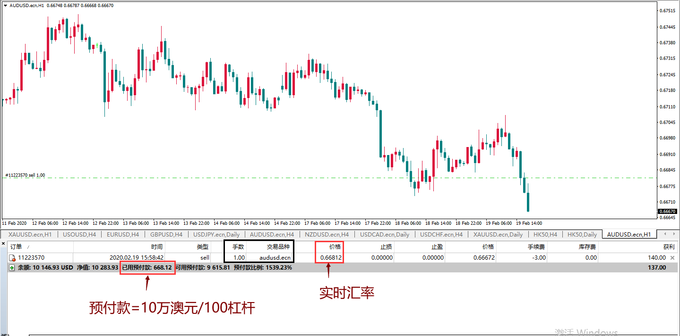
Task: Open the EURUSD,H4 chart tab
Action: point(122,234)
